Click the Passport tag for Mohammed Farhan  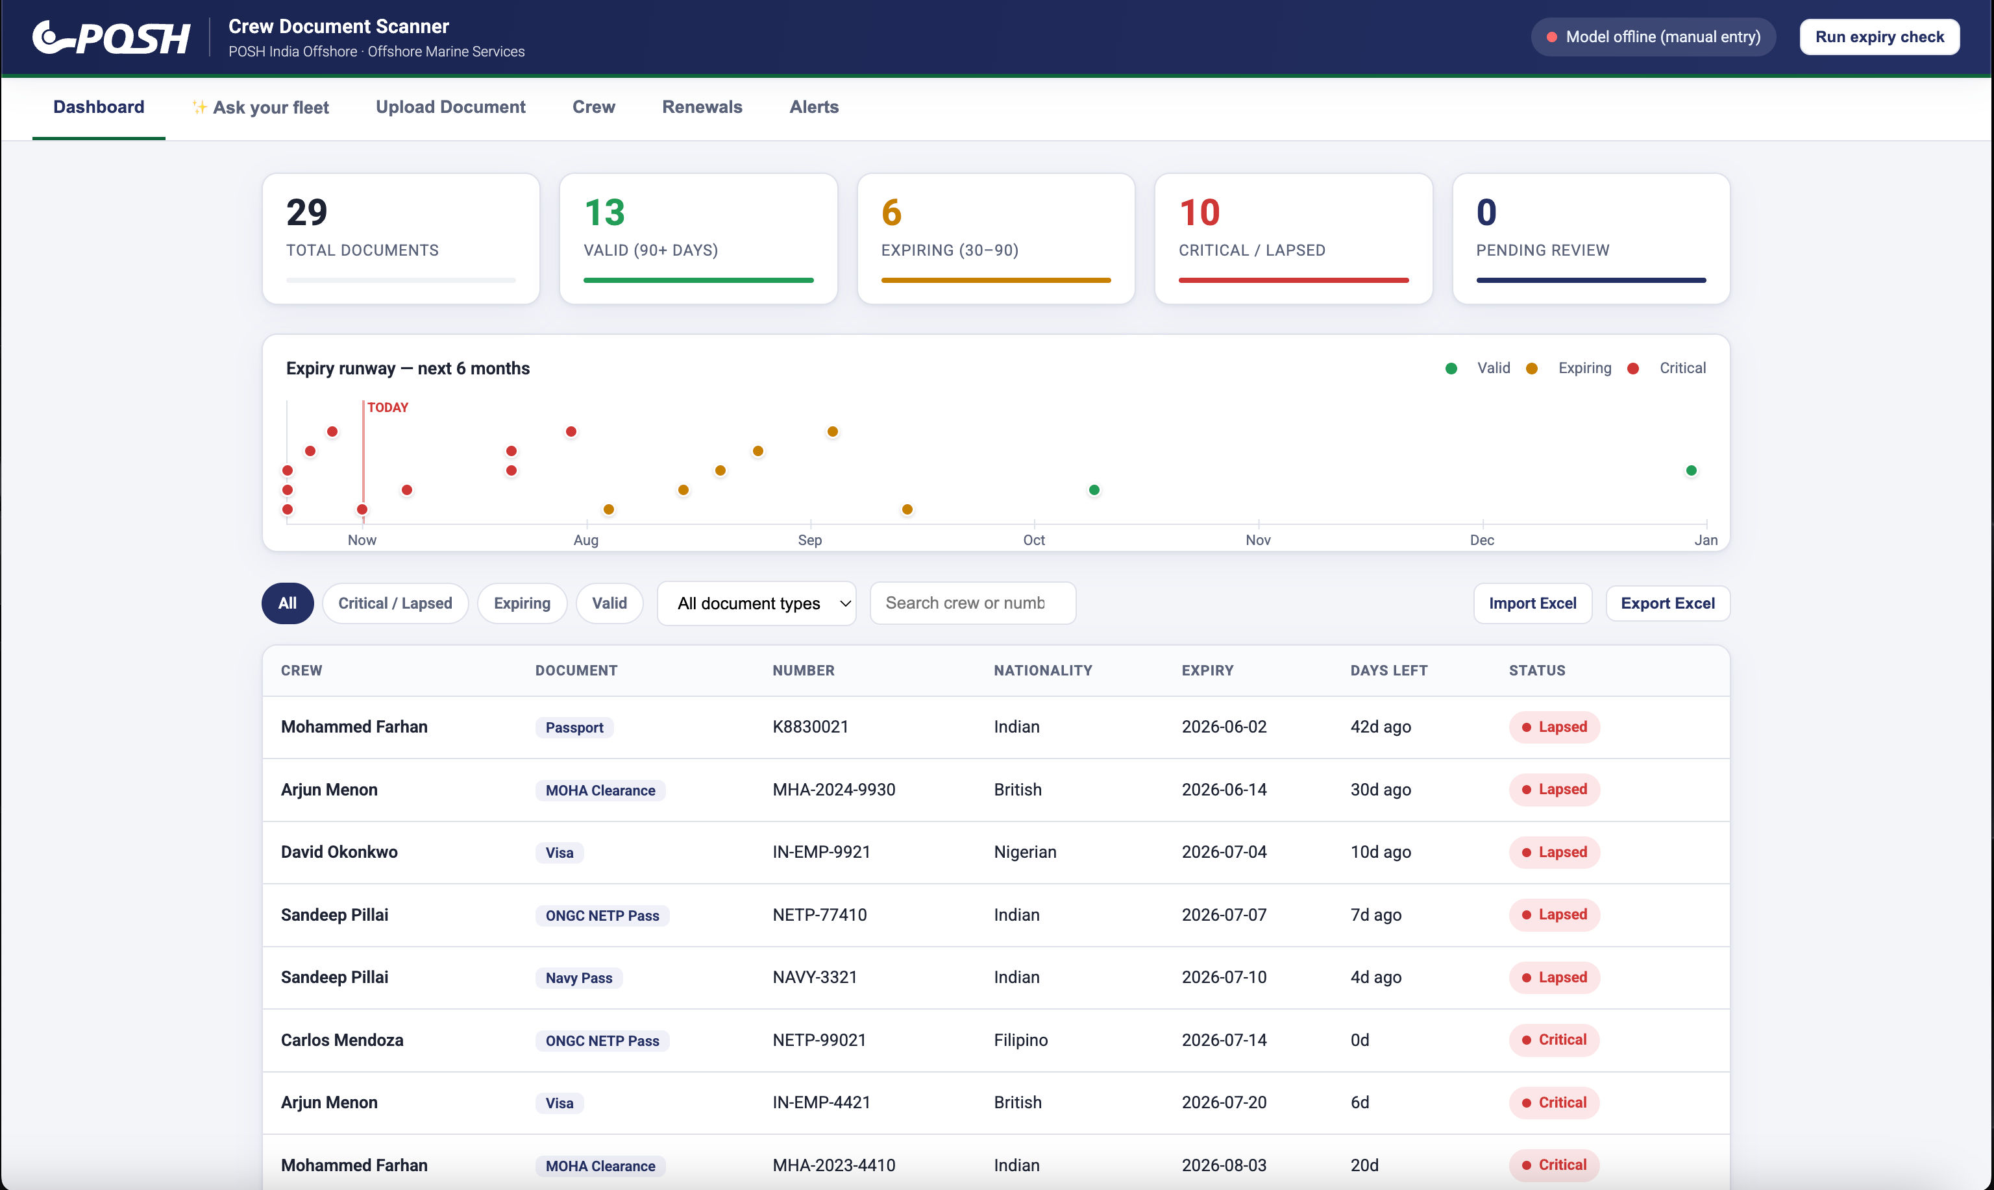tap(574, 727)
